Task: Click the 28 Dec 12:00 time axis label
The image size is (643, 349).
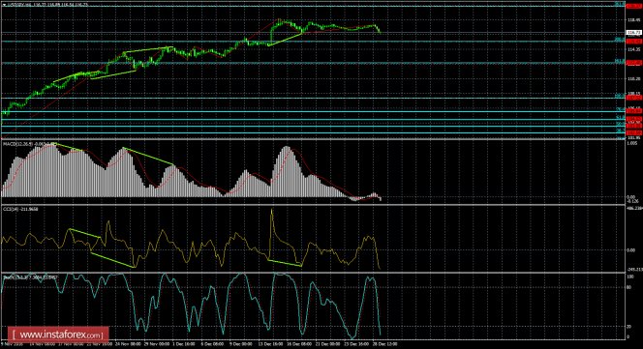Action: 386,344
